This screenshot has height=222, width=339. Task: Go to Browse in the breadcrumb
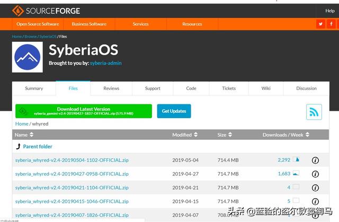pos(31,37)
